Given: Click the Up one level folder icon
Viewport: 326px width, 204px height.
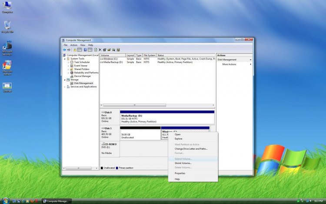Looking at the screenshot, I should [75, 50].
